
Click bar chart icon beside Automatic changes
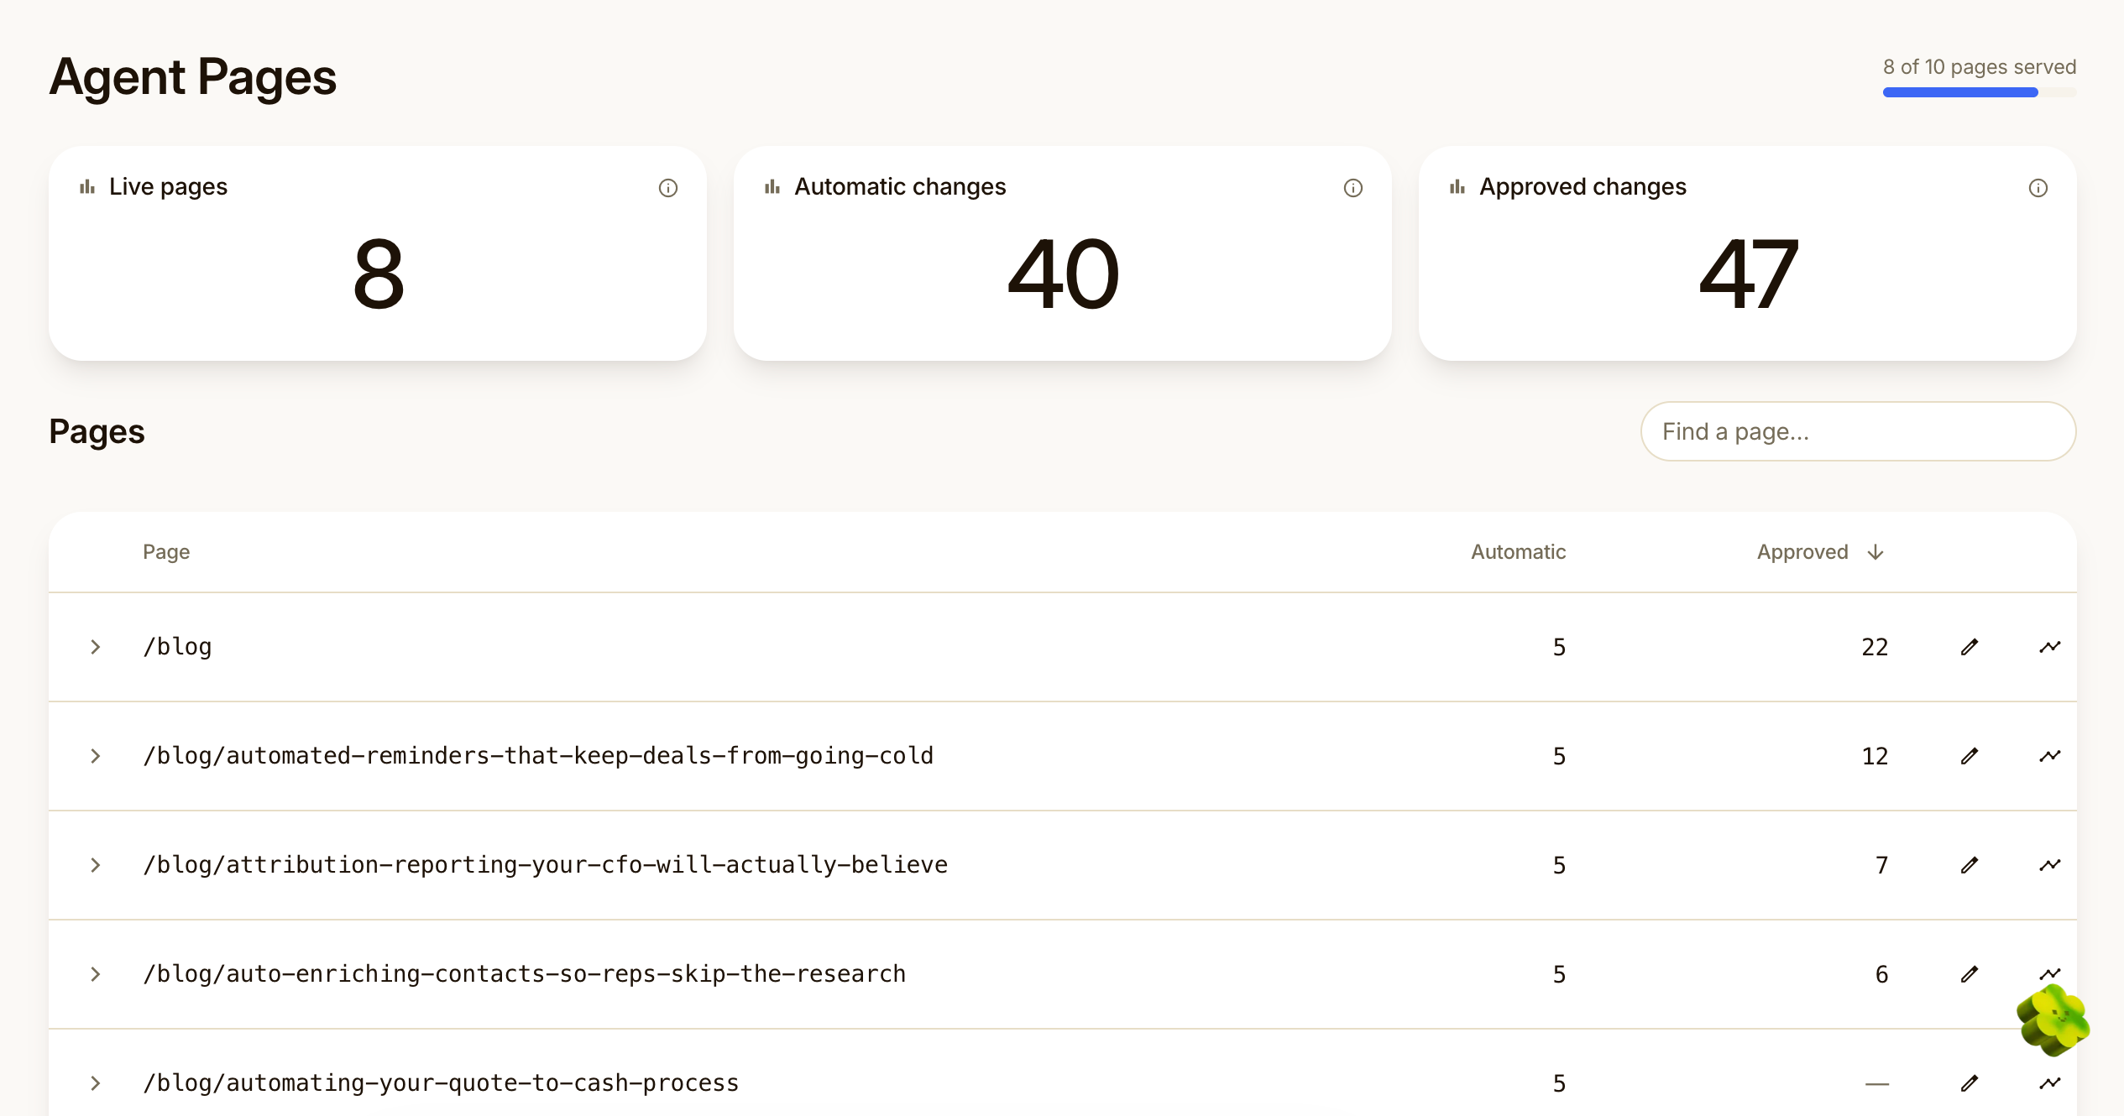[x=772, y=186]
